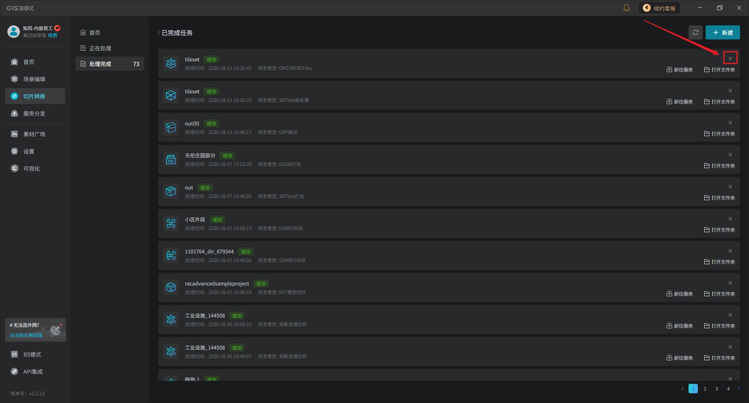This screenshot has width=749, height=403.
Task: Open 设置 in the sidebar
Action: click(x=35, y=151)
